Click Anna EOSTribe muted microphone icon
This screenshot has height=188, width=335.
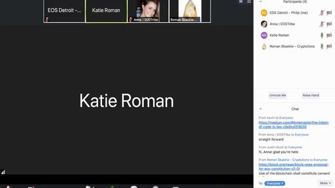322,24
